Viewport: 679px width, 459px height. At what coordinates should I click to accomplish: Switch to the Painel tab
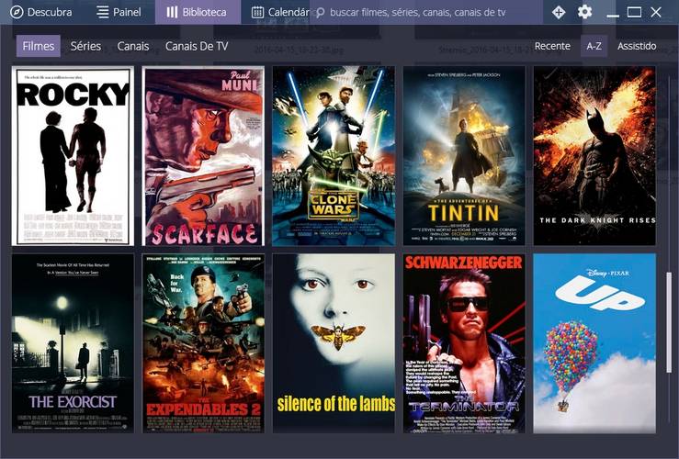[x=119, y=12]
